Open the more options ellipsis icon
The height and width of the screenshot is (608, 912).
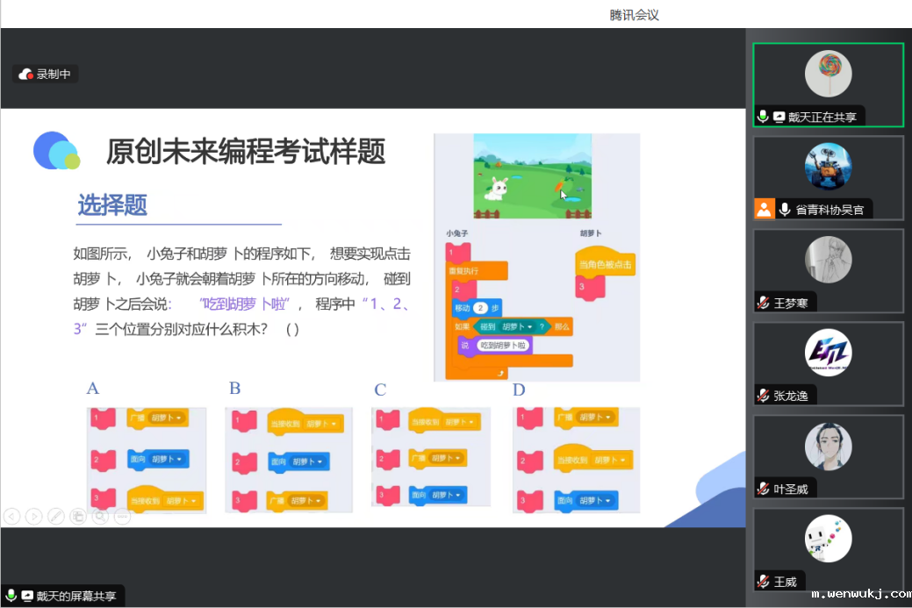122,517
